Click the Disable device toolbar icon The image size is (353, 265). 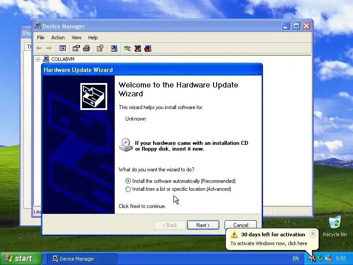[x=148, y=48]
